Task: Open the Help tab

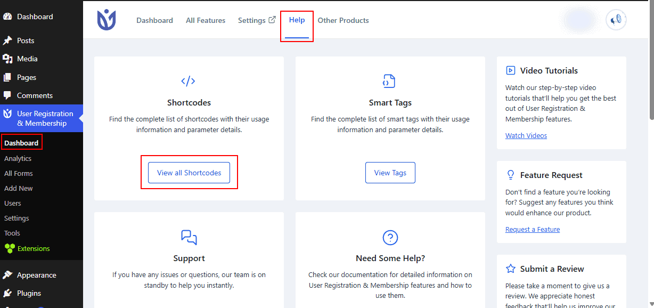Action: tap(297, 20)
